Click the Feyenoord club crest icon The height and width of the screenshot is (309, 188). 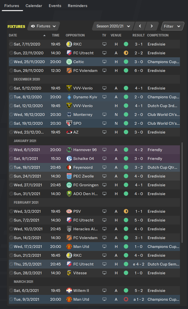[69, 167]
